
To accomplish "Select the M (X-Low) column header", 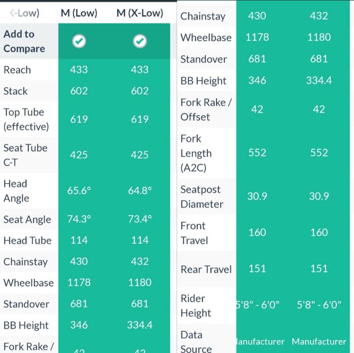I will tap(140, 13).
